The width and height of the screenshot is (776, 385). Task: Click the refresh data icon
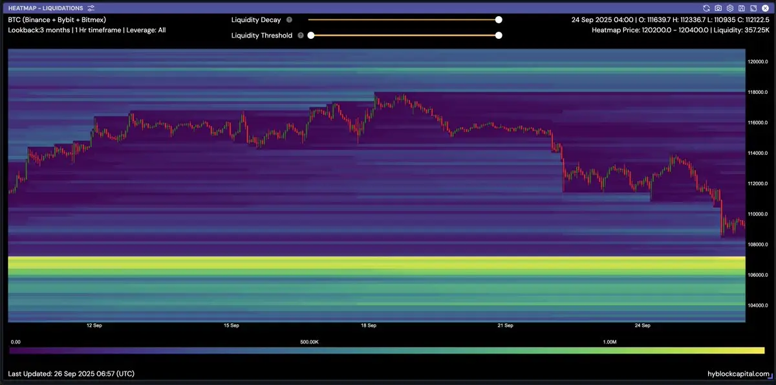[x=707, y=8]
